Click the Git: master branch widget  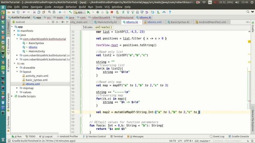click(x=202, y=141)
